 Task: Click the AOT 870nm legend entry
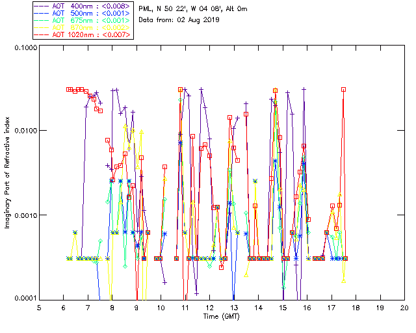pyautogui.click(x=83, y=27)
